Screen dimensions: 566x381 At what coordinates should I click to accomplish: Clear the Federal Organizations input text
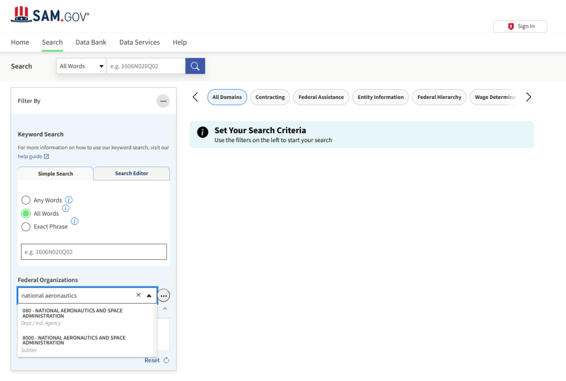(138, 295)
